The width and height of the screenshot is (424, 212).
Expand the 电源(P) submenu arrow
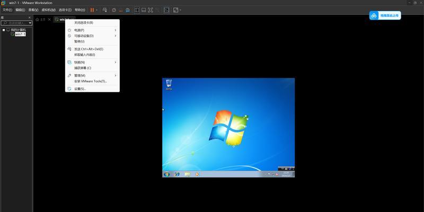point(116,30)
